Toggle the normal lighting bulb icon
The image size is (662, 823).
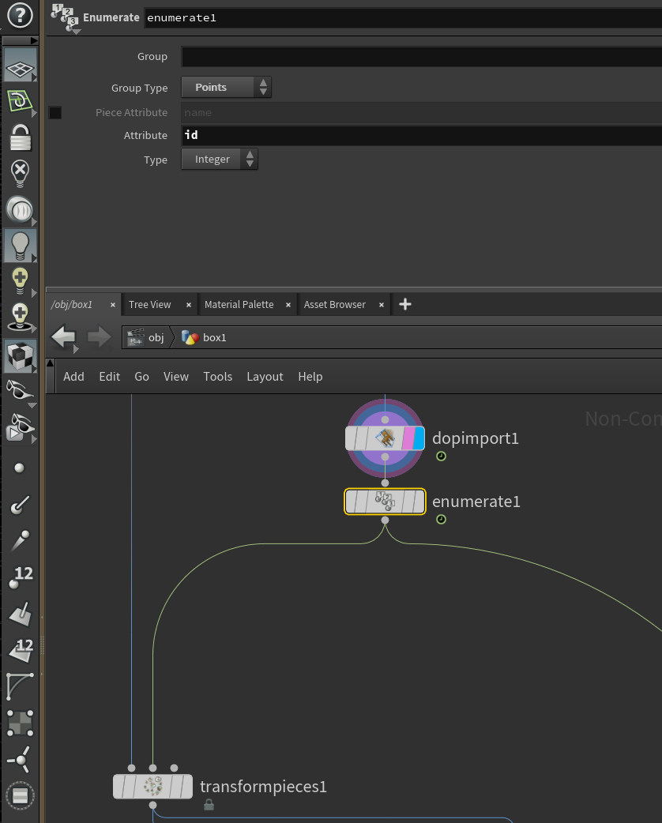tap(20, 245)
